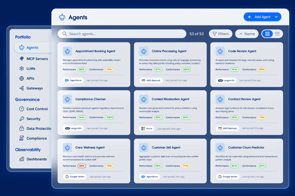Click Google Vertex tag on Churn Predictor card
Screen dimensions: 295x196
(x=227, y=177)
